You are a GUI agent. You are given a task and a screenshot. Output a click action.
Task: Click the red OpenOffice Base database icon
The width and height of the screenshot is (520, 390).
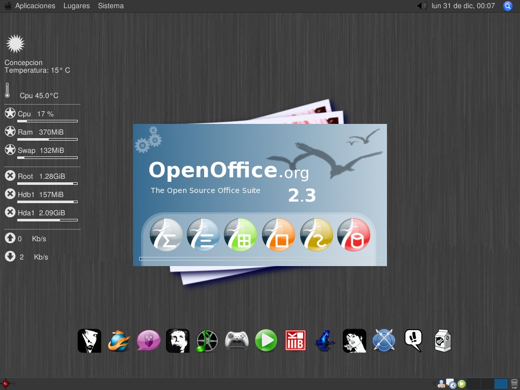click(x=353, y=235)
